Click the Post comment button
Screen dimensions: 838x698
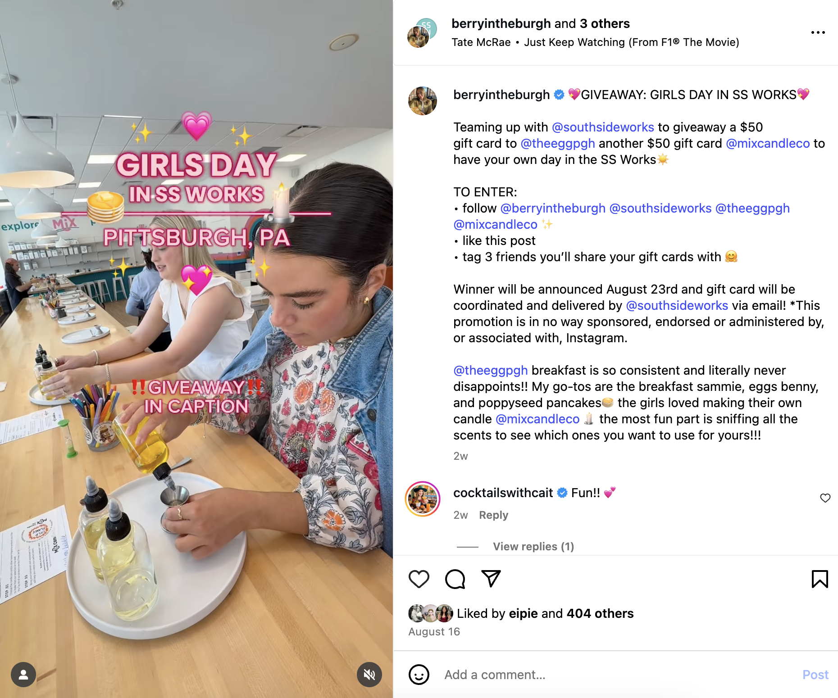tap(815, 675)
